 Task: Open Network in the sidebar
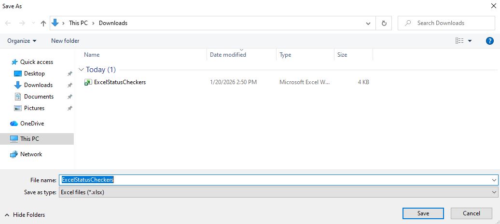[x=31, y=154]
